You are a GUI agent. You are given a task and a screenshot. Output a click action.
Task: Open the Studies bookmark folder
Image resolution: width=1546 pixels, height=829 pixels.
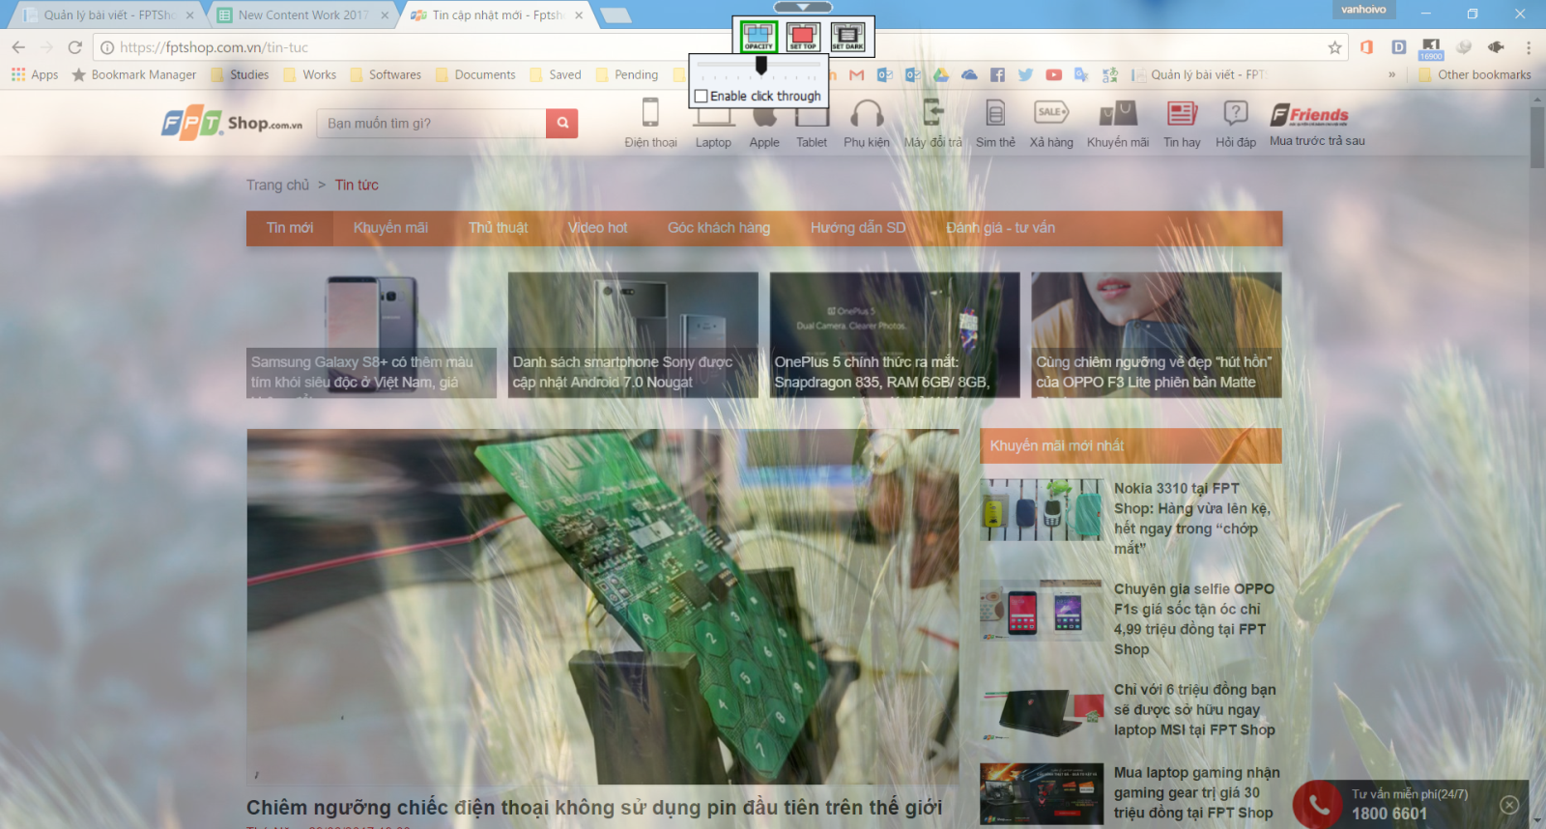(x=240, y=74)
